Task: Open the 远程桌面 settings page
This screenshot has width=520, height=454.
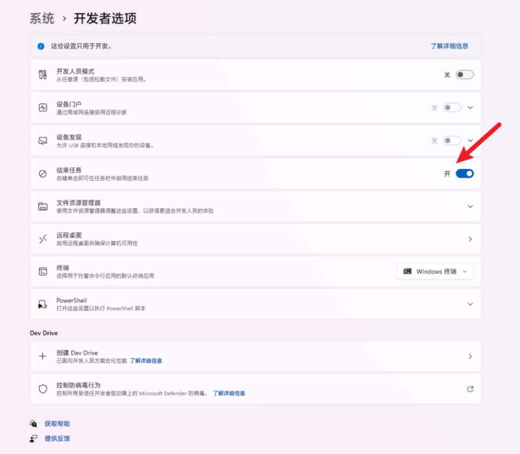Action: (470, 238)
